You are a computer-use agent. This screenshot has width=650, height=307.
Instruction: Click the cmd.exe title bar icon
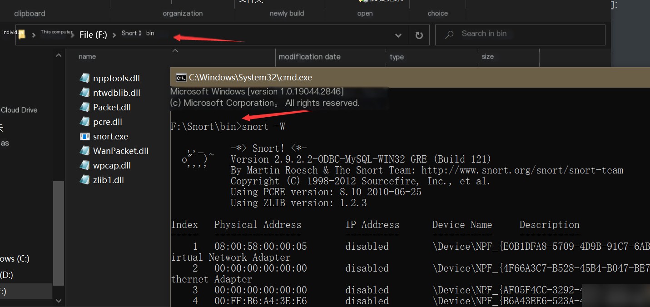(x=181, y=78)
